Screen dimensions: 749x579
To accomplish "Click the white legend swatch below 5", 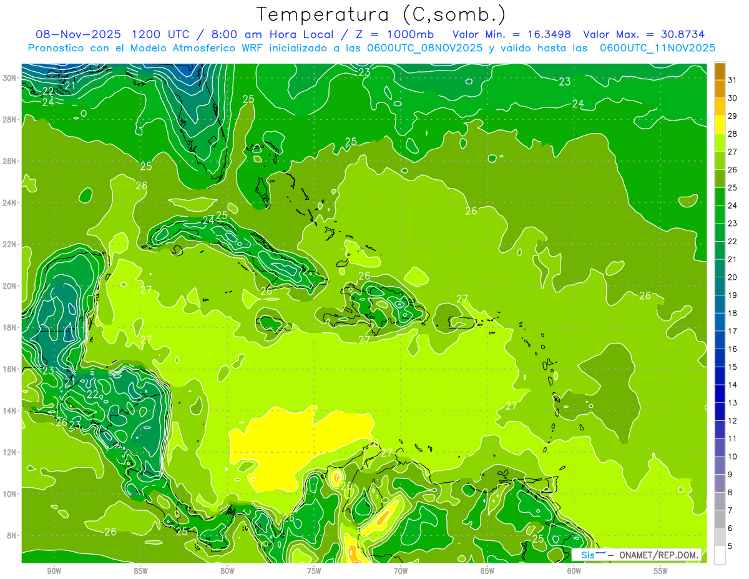I will (720, 555).
